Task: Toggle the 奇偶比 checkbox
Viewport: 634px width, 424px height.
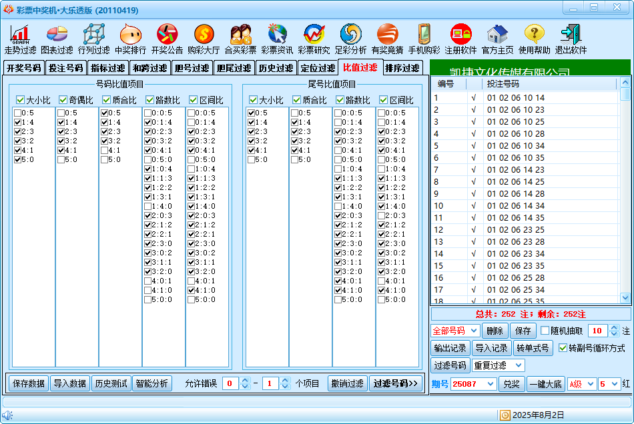Action: (x=63, y=100)
